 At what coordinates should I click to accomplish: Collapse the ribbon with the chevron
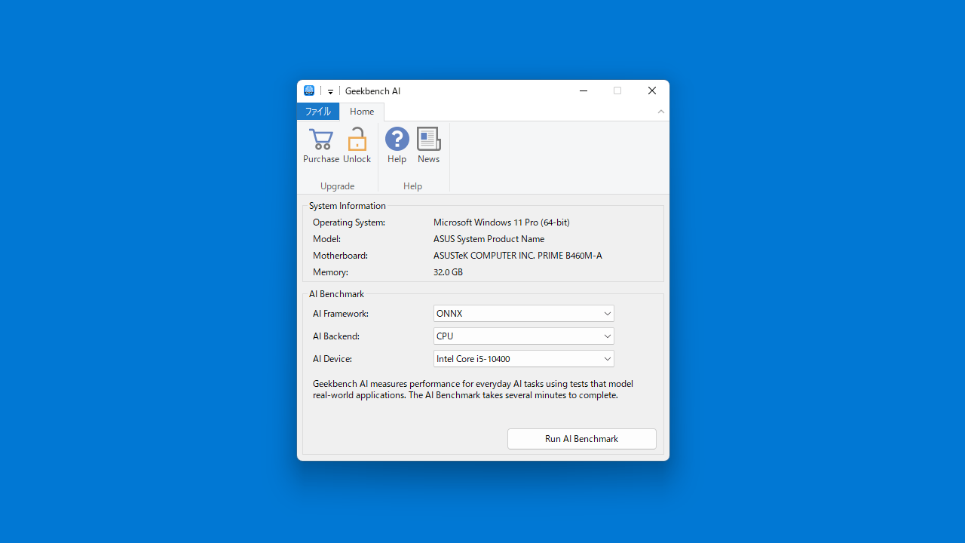click(x=661, y=112)
